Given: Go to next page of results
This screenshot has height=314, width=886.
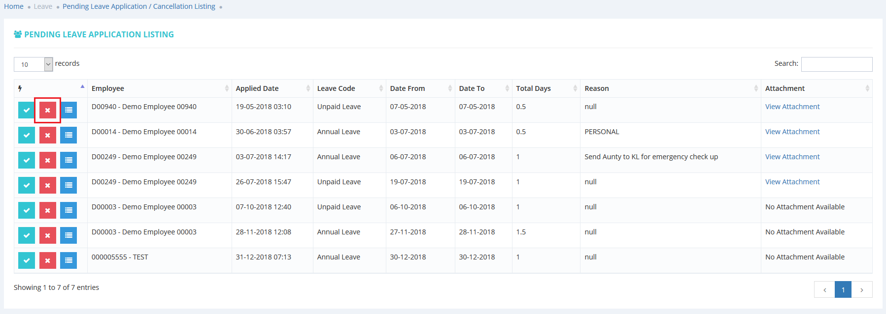Looking at the screenshot, I should [x=861, y=290].
